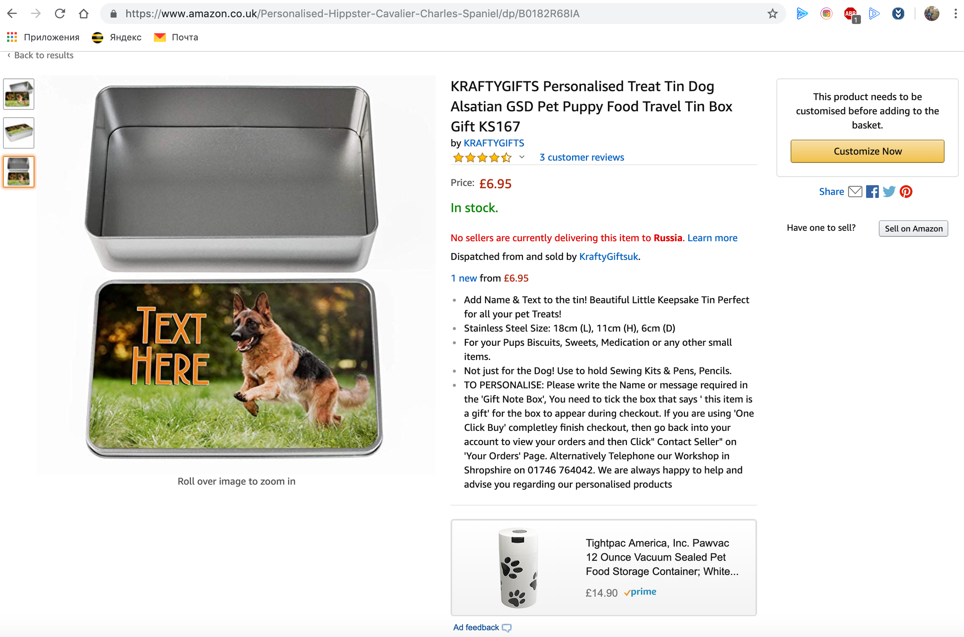Bookmark page with star icon

click(772, 14)
